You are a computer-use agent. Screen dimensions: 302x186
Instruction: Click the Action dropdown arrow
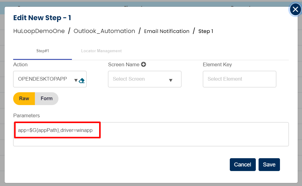pyautogui.click(x=76, y=80)
